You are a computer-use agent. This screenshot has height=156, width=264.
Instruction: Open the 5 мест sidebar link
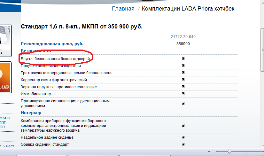coord(7,146)
